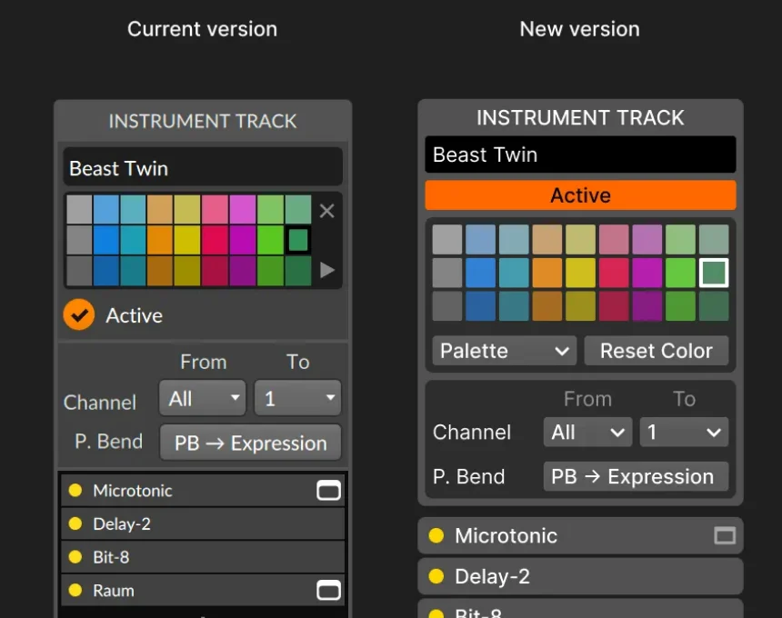Select the white-outlined green swatch in New version
This screenshot has width=782, height=618.
click(714, 273)
